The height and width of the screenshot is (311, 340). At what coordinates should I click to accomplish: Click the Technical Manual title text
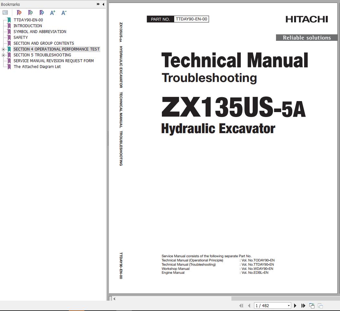235,60
